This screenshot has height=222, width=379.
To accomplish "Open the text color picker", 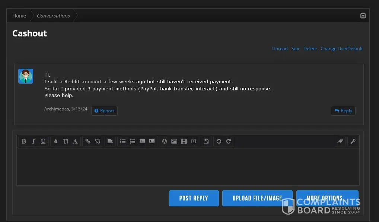I will click(56, 141).
